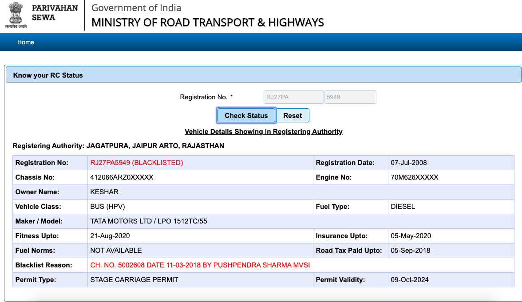Click the Blacklist Reason challan text
This screenshot has width=522, height=302.
pyautogui.click(x=200, y=265)
